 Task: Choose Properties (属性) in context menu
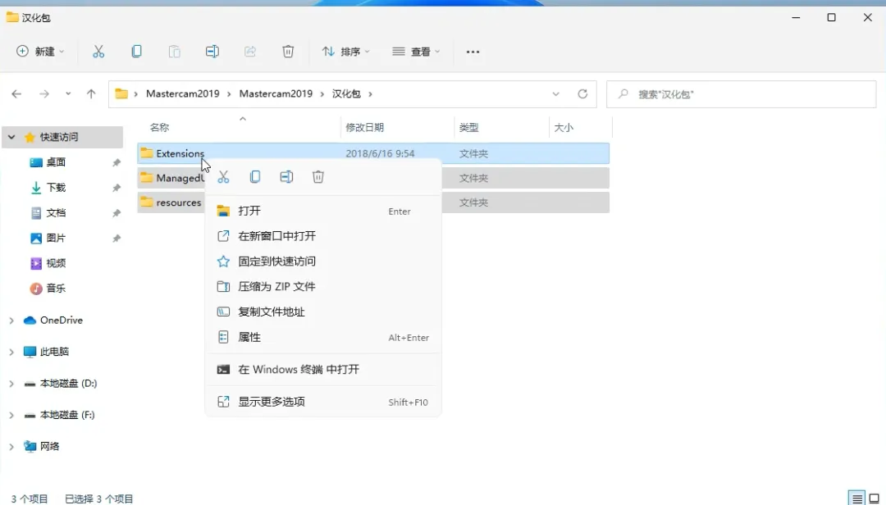322,337
